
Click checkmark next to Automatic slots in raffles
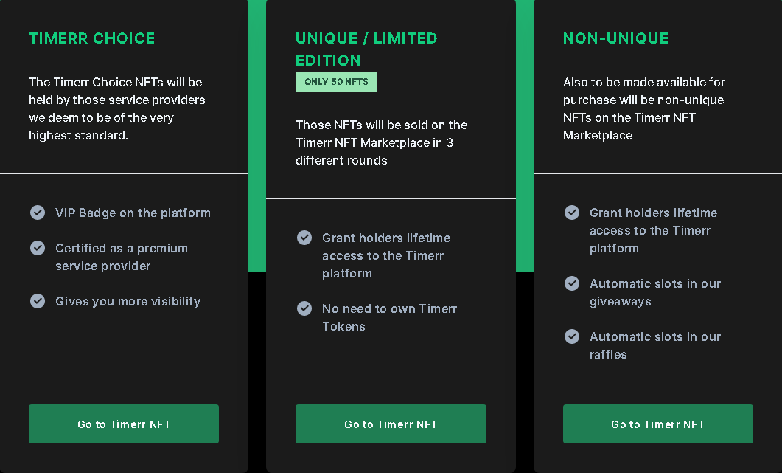(572, 336)
